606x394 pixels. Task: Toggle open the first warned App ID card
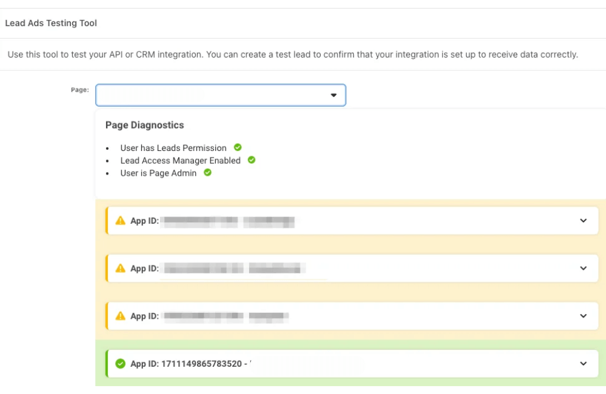pyautogui.click(x=583, y=221)
